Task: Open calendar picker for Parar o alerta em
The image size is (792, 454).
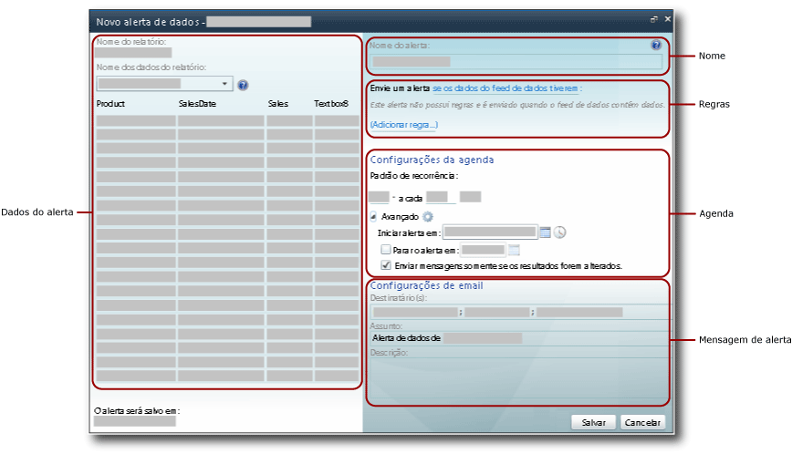Action: [x=514, y=249]
